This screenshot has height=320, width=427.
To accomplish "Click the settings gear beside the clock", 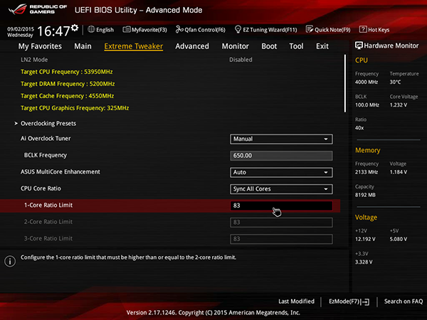I will coord(75,28).
